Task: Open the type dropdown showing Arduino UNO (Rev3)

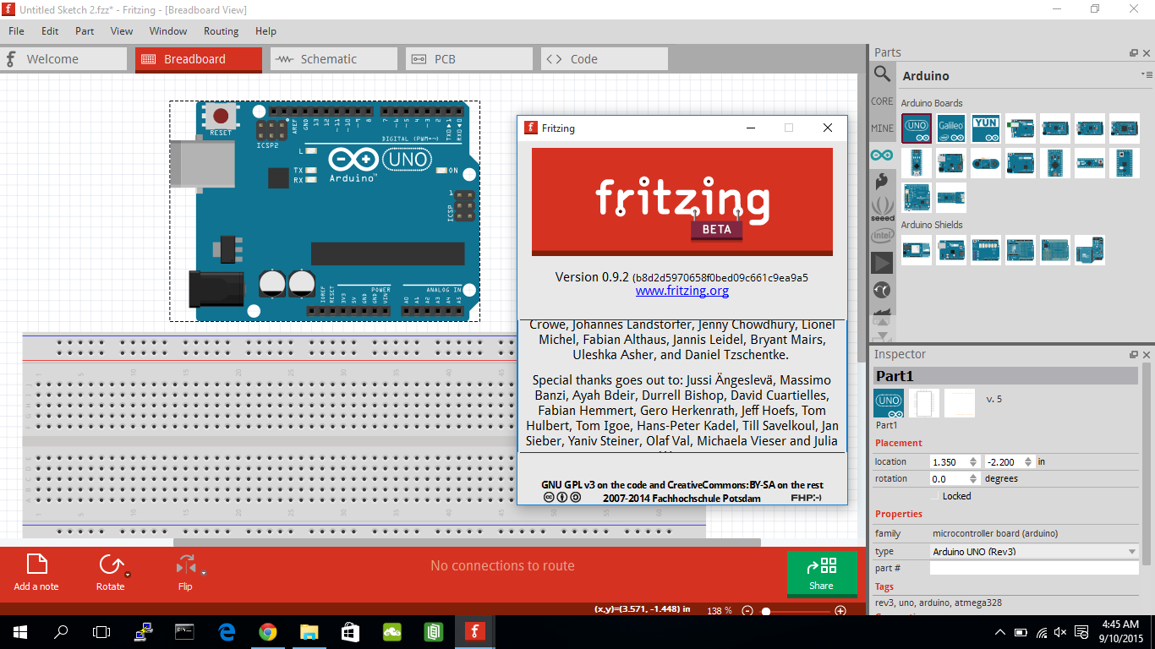Action: point(1034,551)
